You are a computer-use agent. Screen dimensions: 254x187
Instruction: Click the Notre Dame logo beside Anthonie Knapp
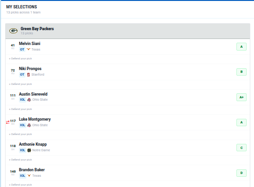click(x=29, y=150)
